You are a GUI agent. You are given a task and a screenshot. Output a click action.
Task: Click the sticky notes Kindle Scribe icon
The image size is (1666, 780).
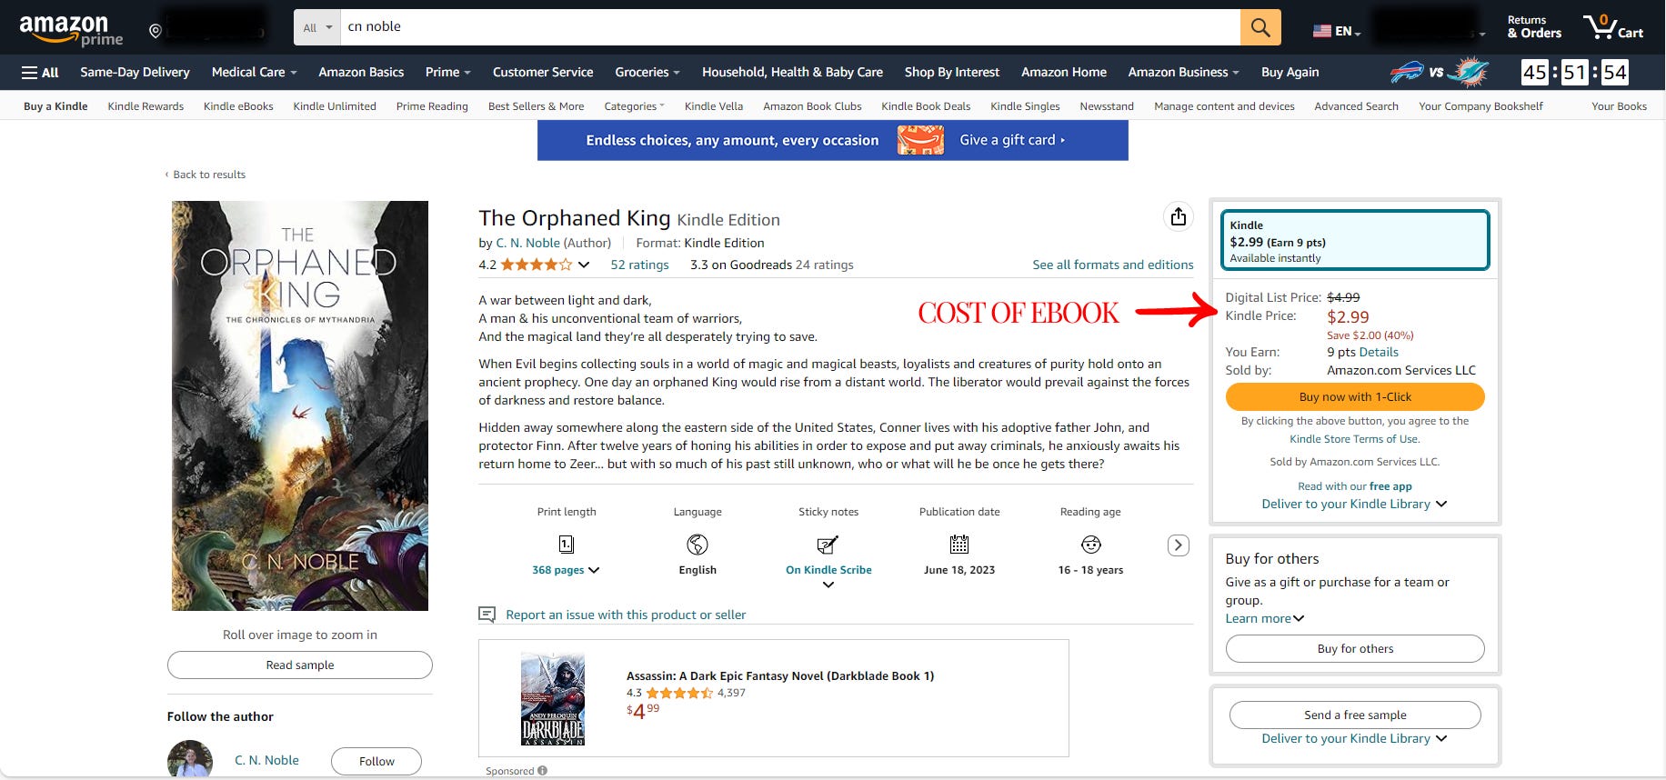[x=828, y=545]
